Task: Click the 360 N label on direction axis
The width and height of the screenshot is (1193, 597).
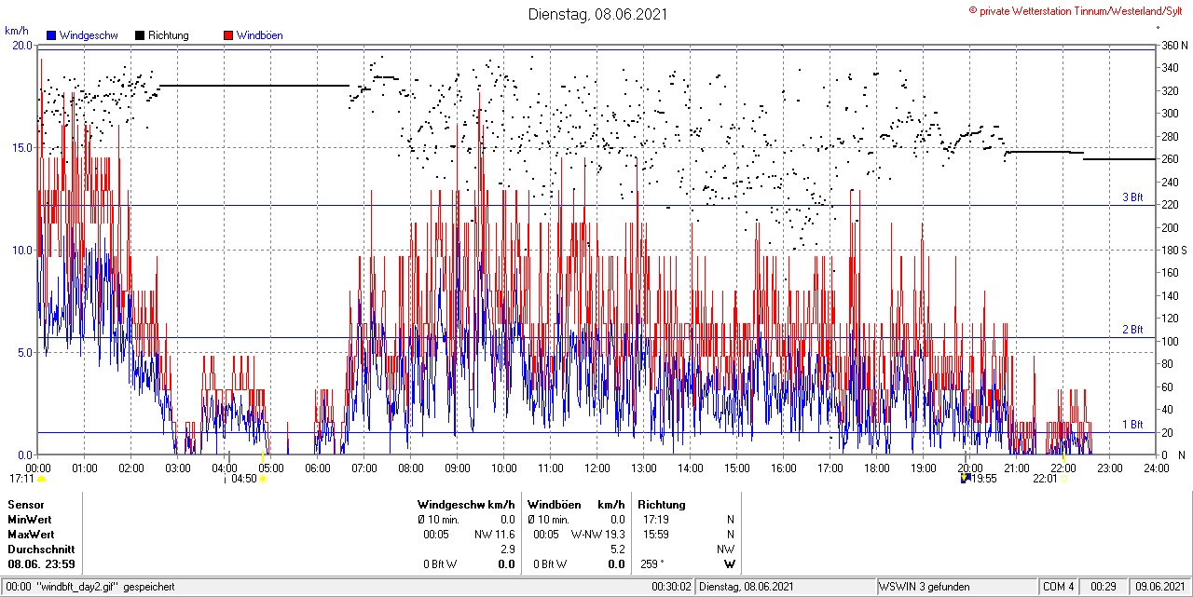Action: click(1173, 46)
